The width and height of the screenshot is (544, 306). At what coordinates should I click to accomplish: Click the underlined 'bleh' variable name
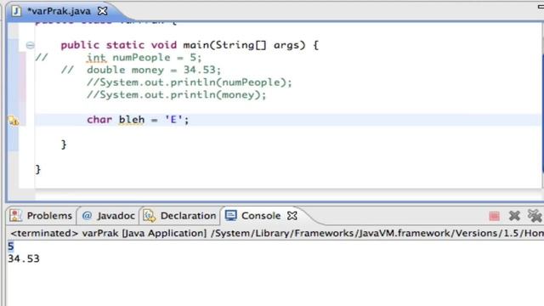[132, 120]
